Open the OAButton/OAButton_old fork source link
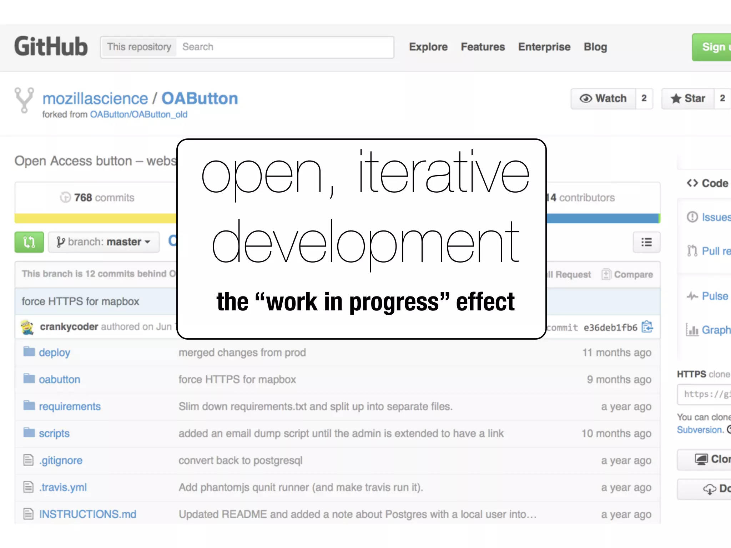 pos(138,115)
